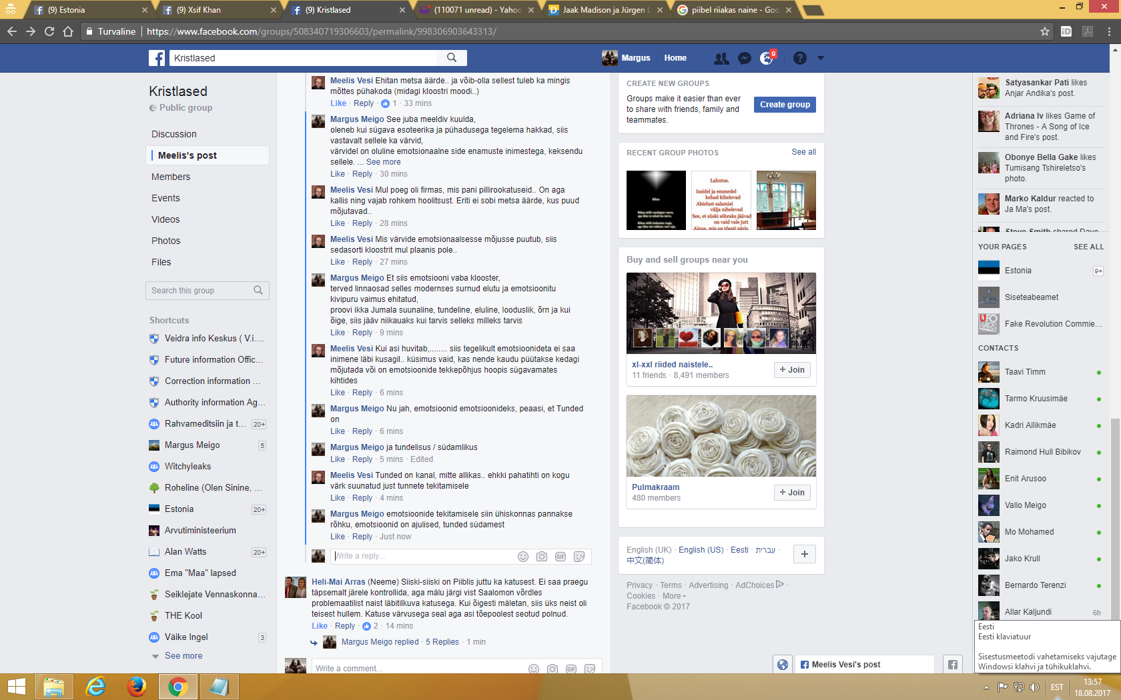The image size is (1121, 700).
Task: Open Chrome from the Windows taskbar
Action: pos(177,686)
